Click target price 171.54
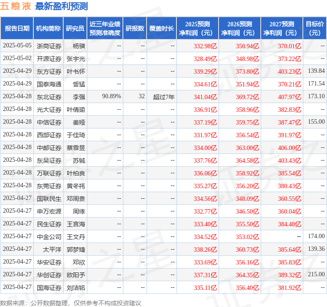 click(x=316, y=83)
